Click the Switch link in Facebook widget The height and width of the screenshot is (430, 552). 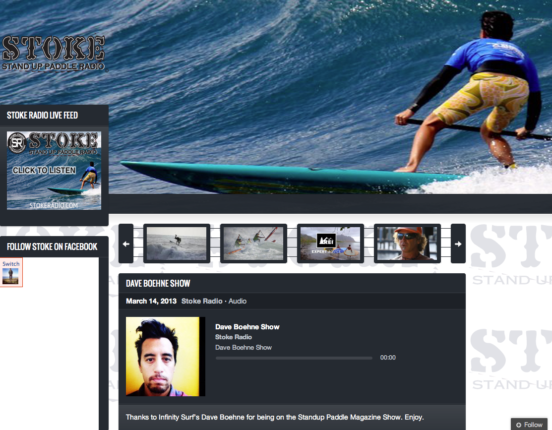[x=11, y=264]
